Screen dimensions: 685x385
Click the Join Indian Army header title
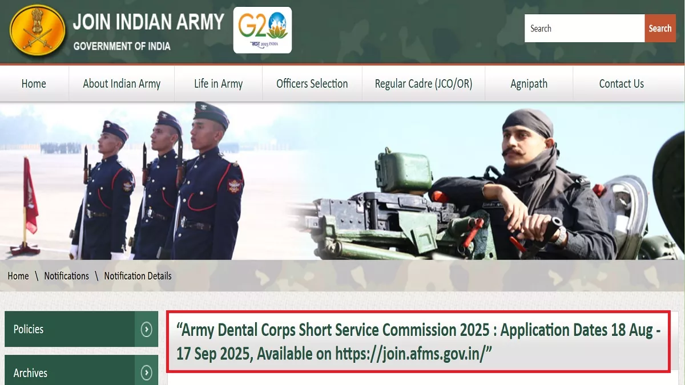click(x=148, y=22)
